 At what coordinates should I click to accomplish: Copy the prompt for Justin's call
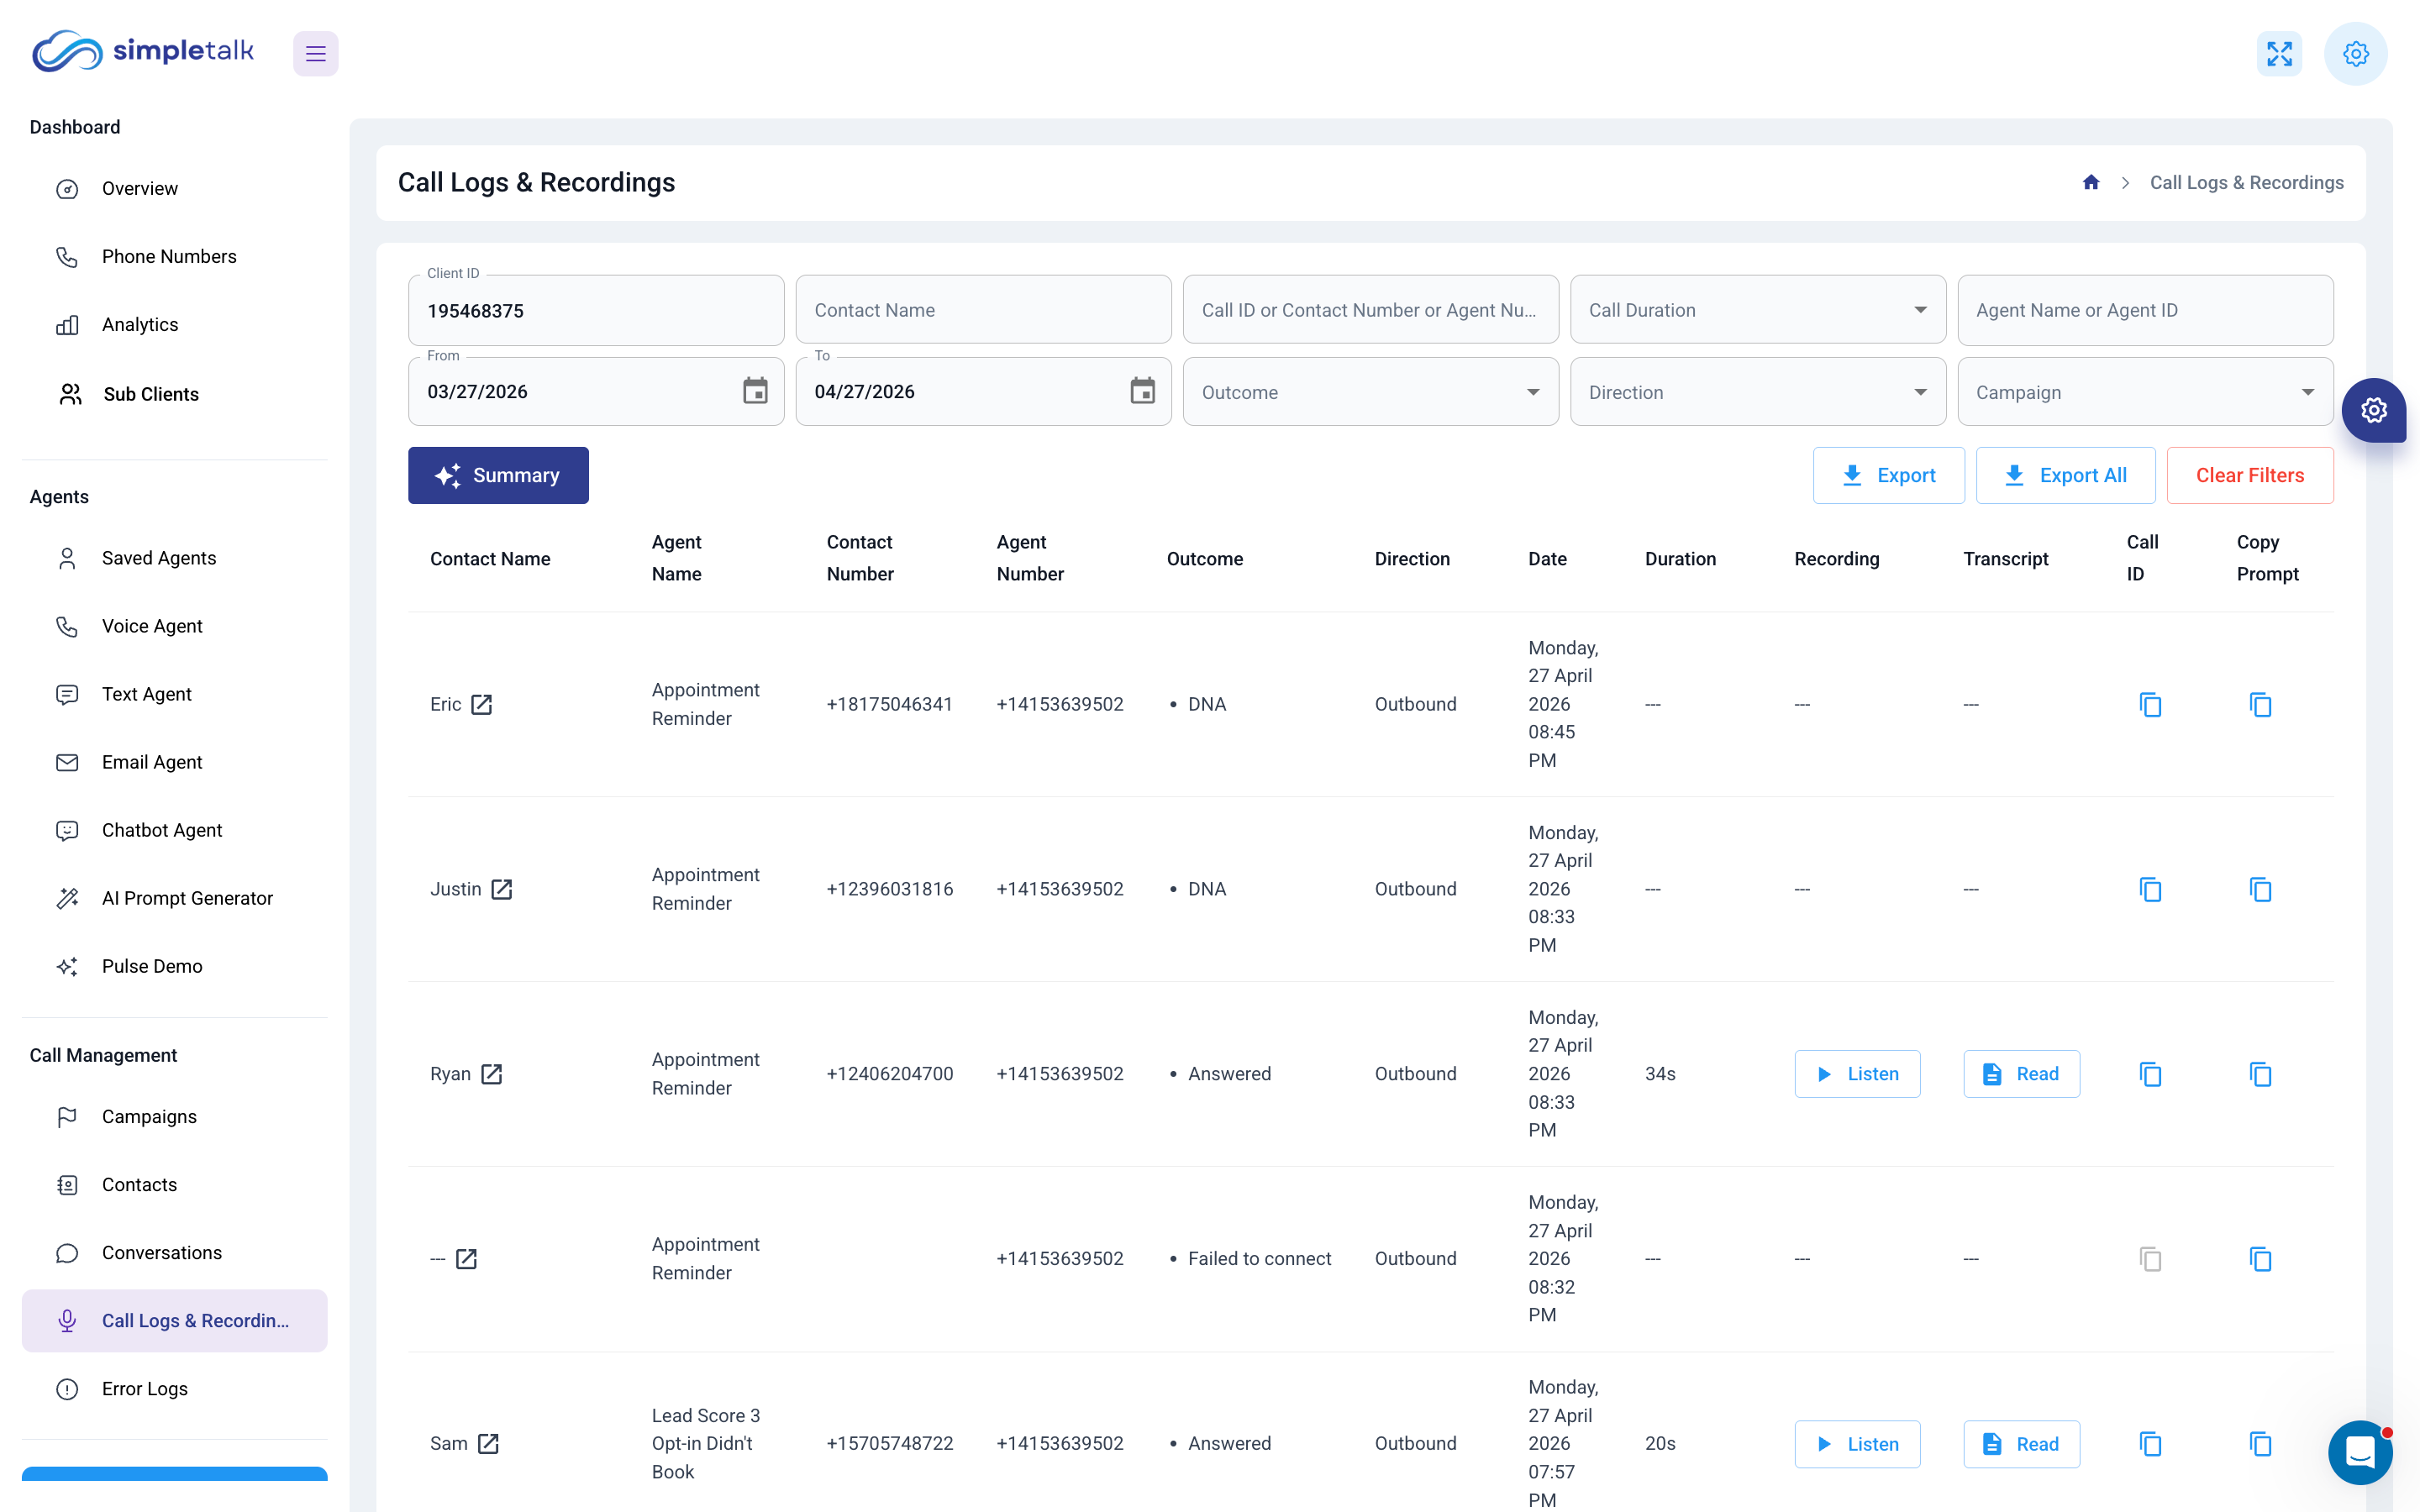point(2261,889)
